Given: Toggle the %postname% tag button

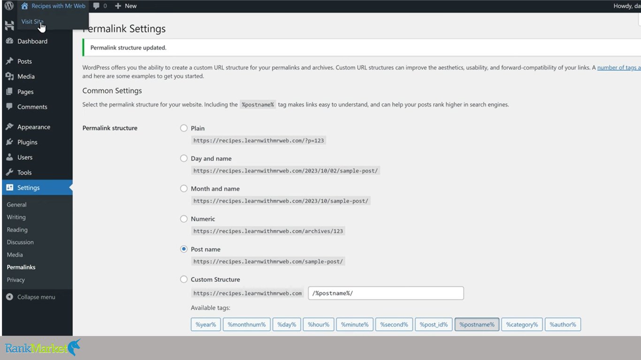Looking at the screenshot, I should pos(477,324).
